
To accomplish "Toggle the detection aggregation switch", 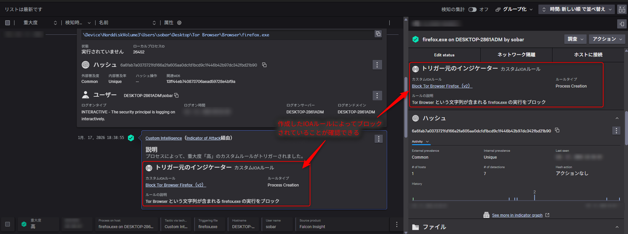I will coord(472,10).
